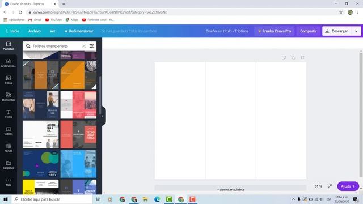This screenshot has width=363, height=204.
Task: Open the Ver menu
Action: (53, 31)
